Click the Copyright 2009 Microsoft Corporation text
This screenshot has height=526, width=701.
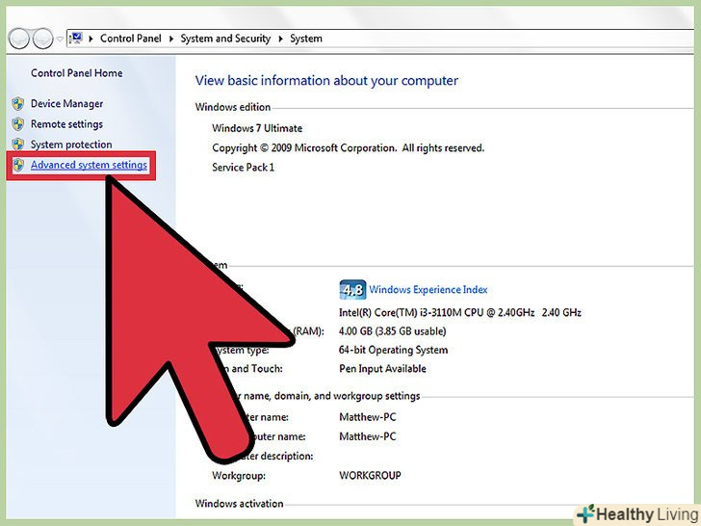point(349,148)
